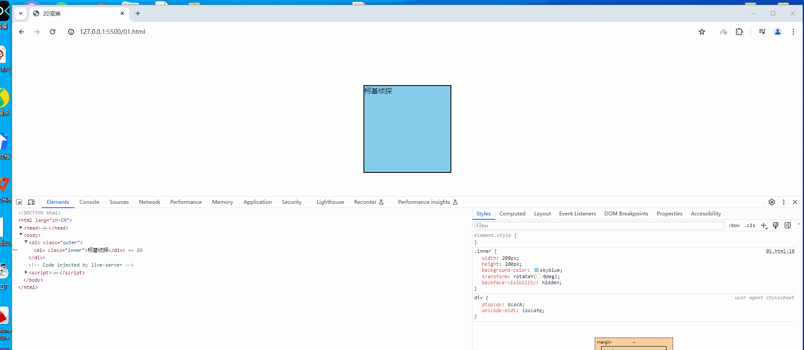The image size is (804, 350).
Task: Open the Performance insights panel
Action: pyautogui.click(x=428, y=202)
